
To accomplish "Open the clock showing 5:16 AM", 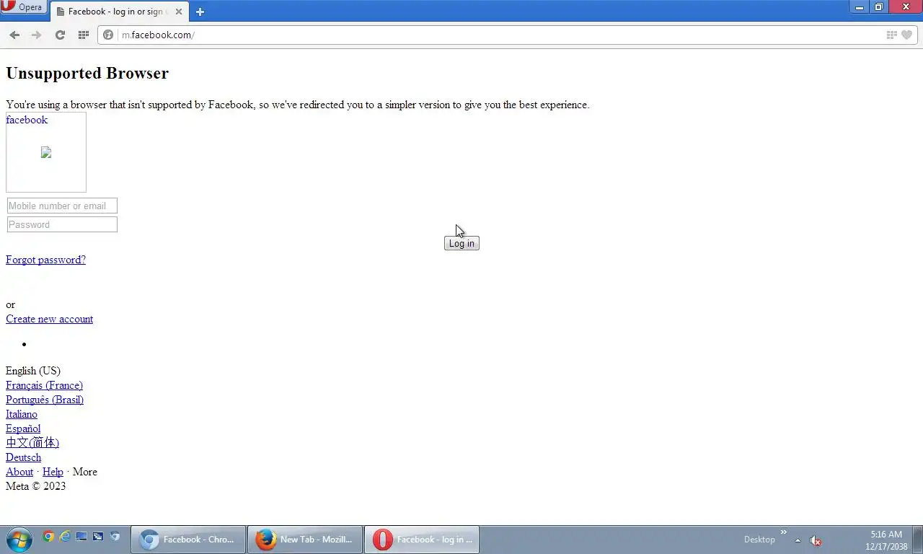I will [x=886, y=540].
